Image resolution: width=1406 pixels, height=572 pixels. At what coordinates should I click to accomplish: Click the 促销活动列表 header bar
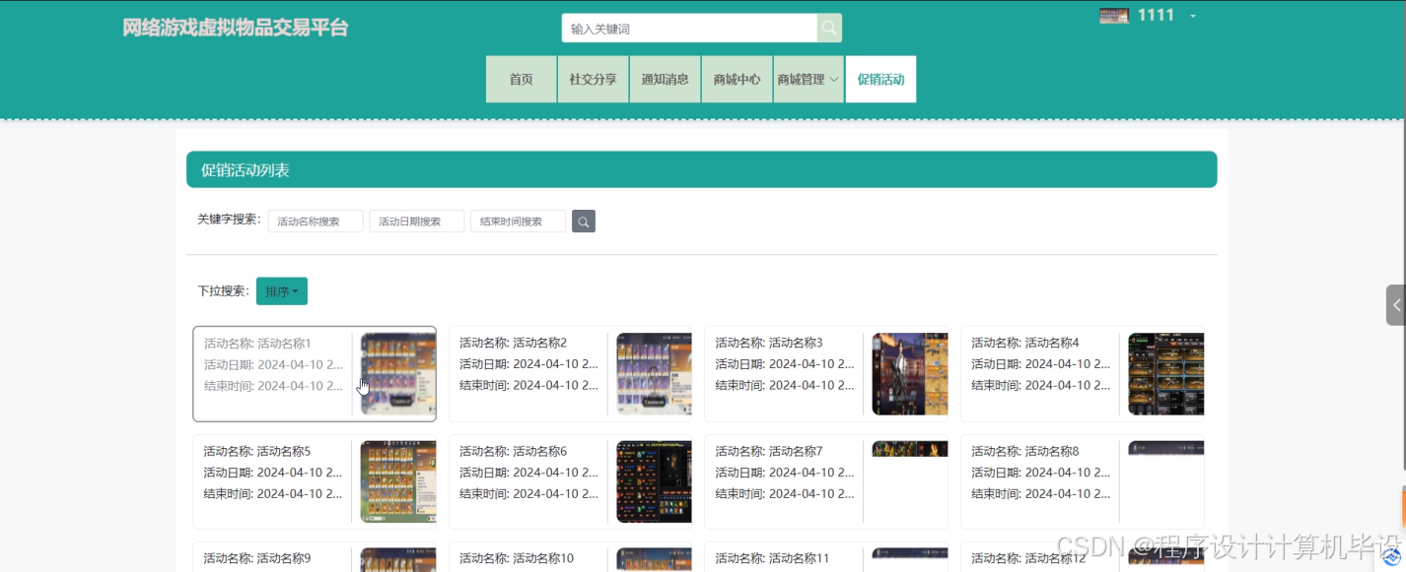pyautogui.click(x=701, y=169)
